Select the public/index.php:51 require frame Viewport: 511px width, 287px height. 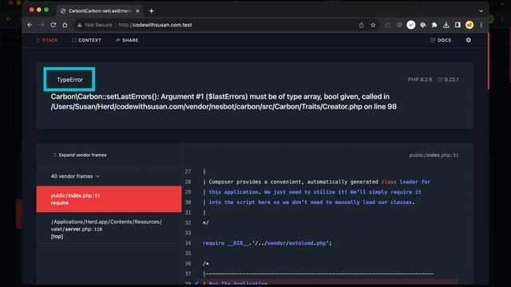[x=109, y=199]
